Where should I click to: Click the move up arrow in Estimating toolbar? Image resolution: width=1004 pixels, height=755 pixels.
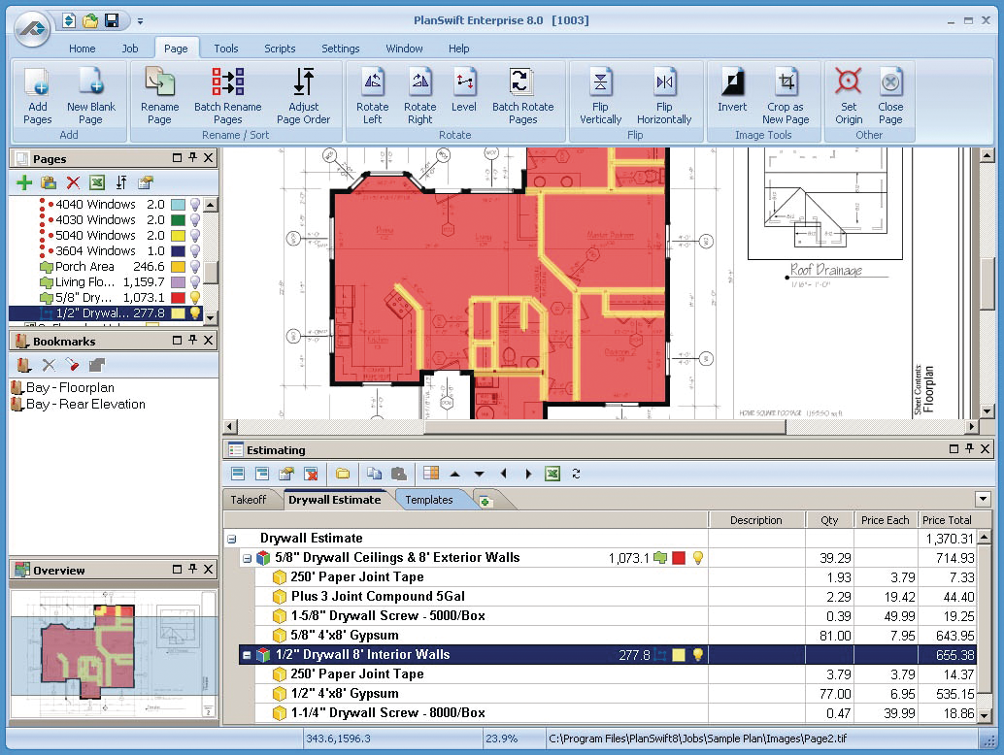[454, 475]
